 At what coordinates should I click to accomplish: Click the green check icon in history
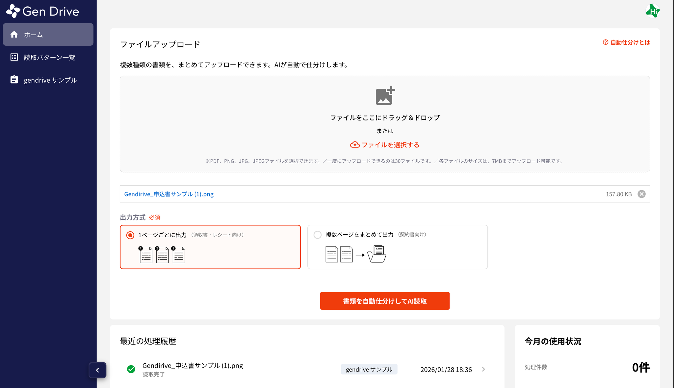[131, 369]
